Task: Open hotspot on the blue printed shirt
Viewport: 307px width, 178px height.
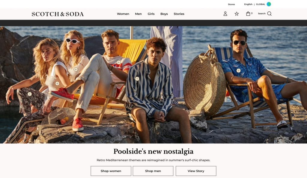Action: click(x=238, y=71)
